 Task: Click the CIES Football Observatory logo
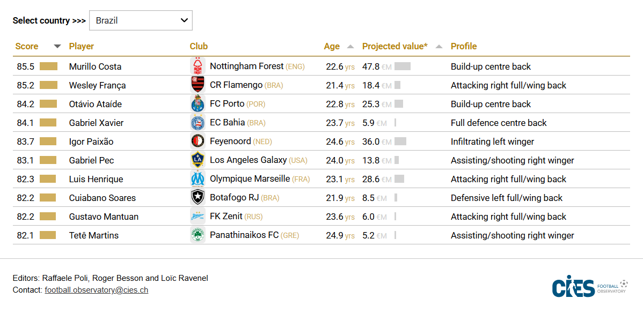(x=589, y=287)
